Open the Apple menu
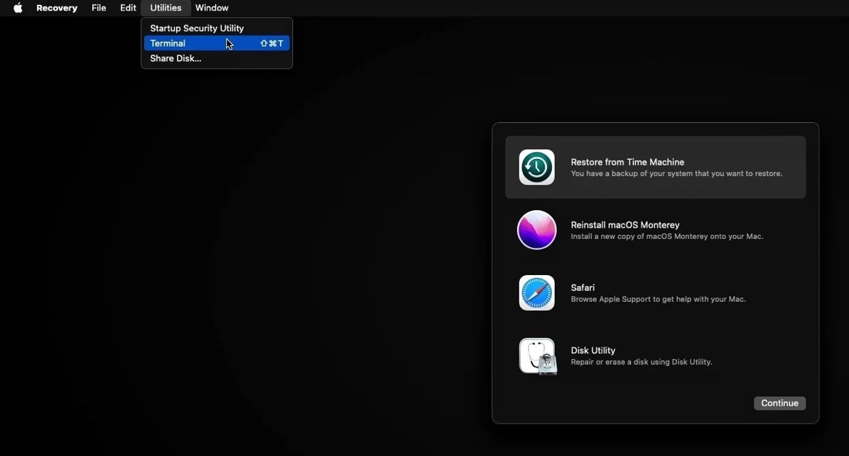 tap(17, 8)
